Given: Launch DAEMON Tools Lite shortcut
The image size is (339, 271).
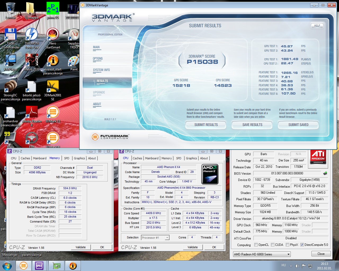Looking at the screenshot, I should point(32,39).
